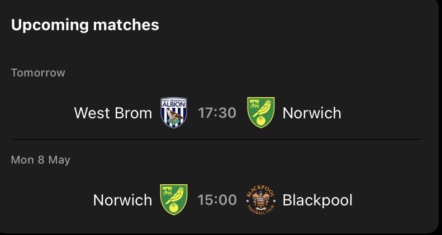The width and height of the screenshot is (442, 235).
Task: Click the Upcoming matches heading
Action: (x=85, y=25)
